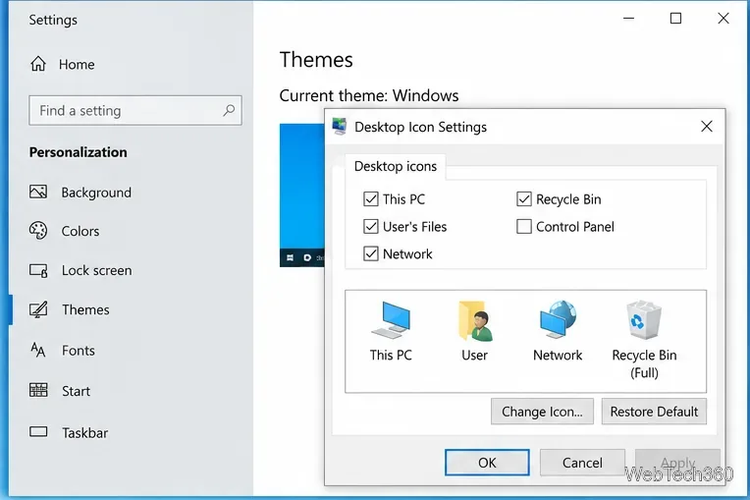Screen dimensions: 750x500
Task: Click the Taskbar rectangle icon in sidebar
Action: [x=38, y=432]
